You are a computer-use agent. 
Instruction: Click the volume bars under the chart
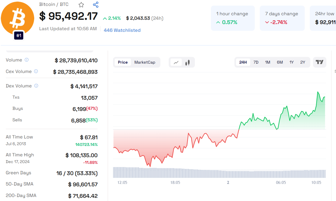(219, 173)
